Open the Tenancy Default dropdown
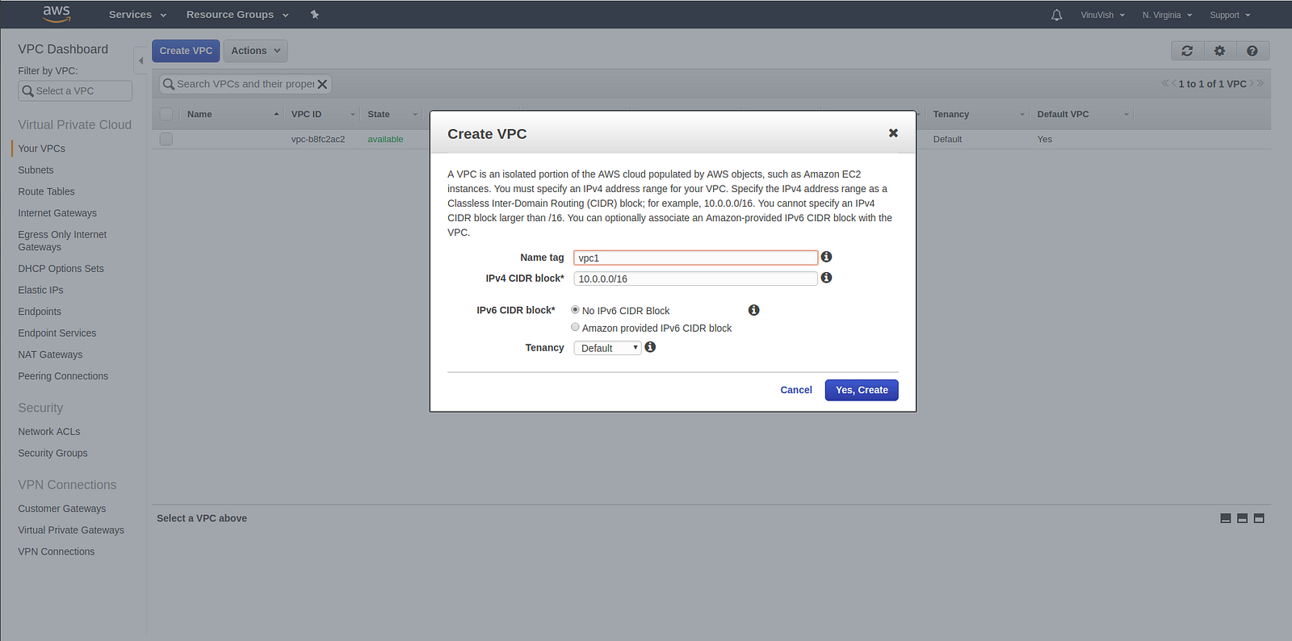 (607, 348)
